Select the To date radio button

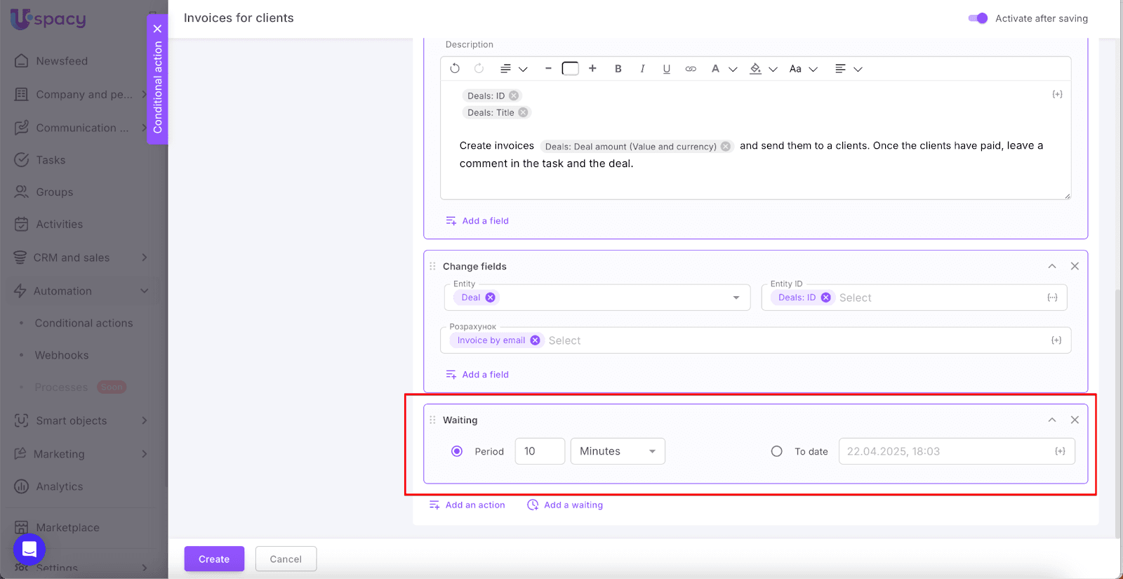coord(776,451)
